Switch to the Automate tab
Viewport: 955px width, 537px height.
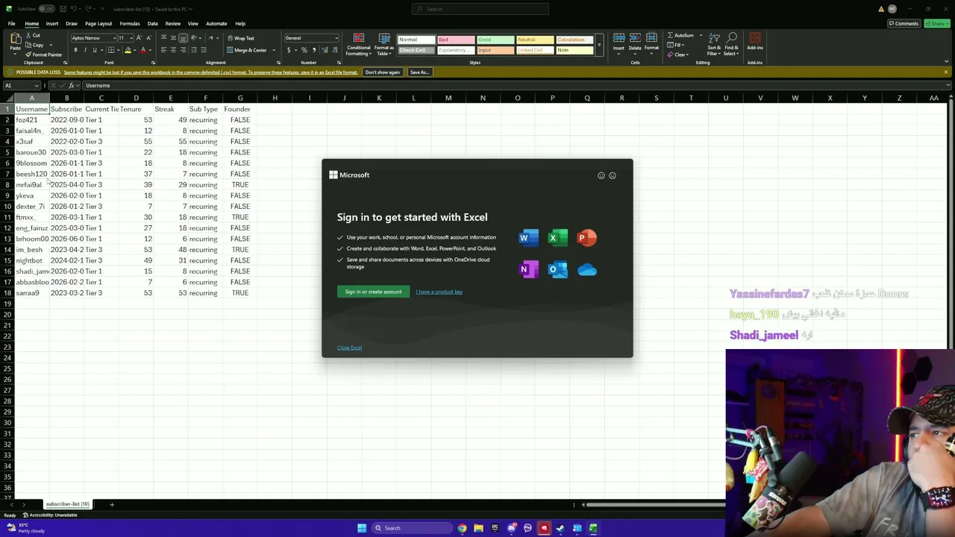point(216,23)
